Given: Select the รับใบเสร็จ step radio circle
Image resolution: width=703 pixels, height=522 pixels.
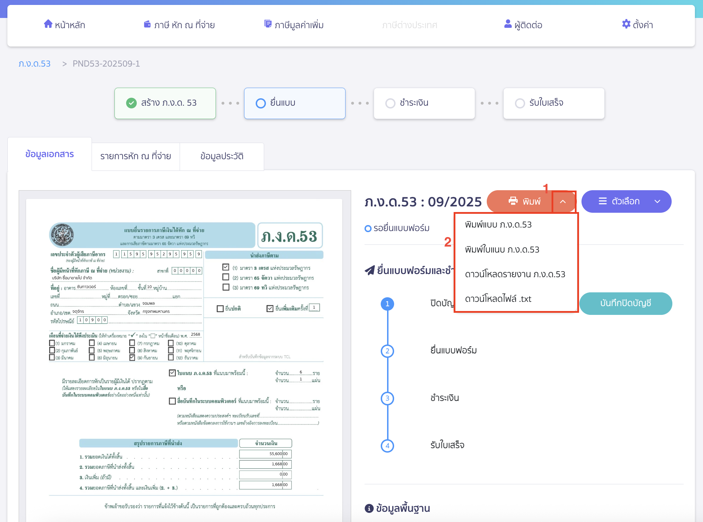Looking at the screenshot, I should (520, 103).
